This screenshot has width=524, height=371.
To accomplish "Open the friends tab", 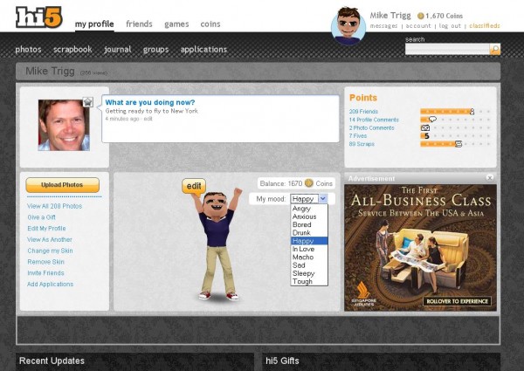I will pyautogui.click(x=139, y=24).
